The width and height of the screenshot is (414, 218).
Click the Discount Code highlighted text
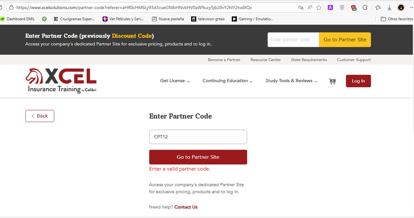tap(132, 36)
